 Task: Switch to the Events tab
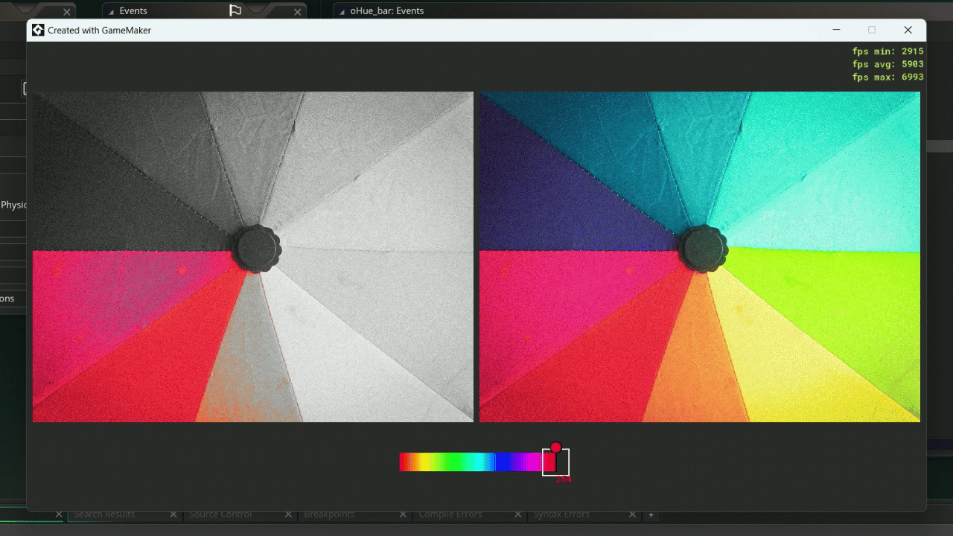click(x=133, y=11)
